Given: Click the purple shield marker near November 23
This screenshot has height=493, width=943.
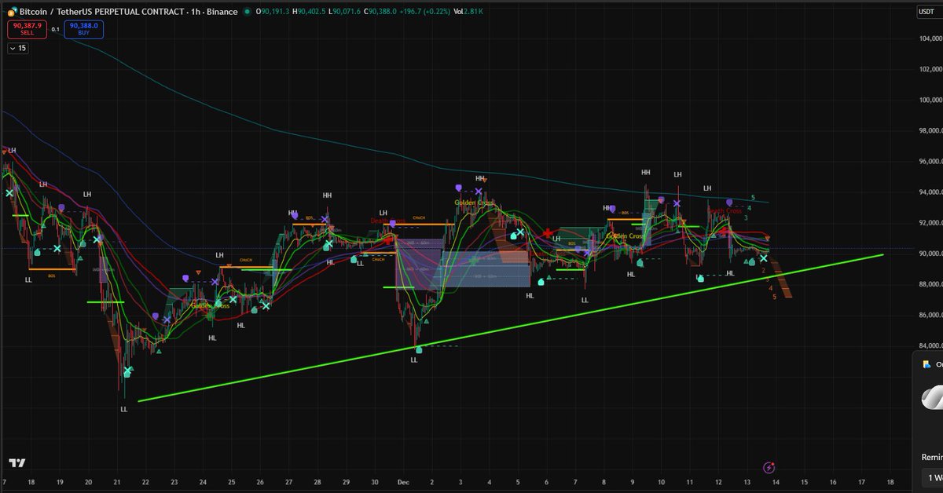Looking at the screenshot, I should click(x=185, y=278).
